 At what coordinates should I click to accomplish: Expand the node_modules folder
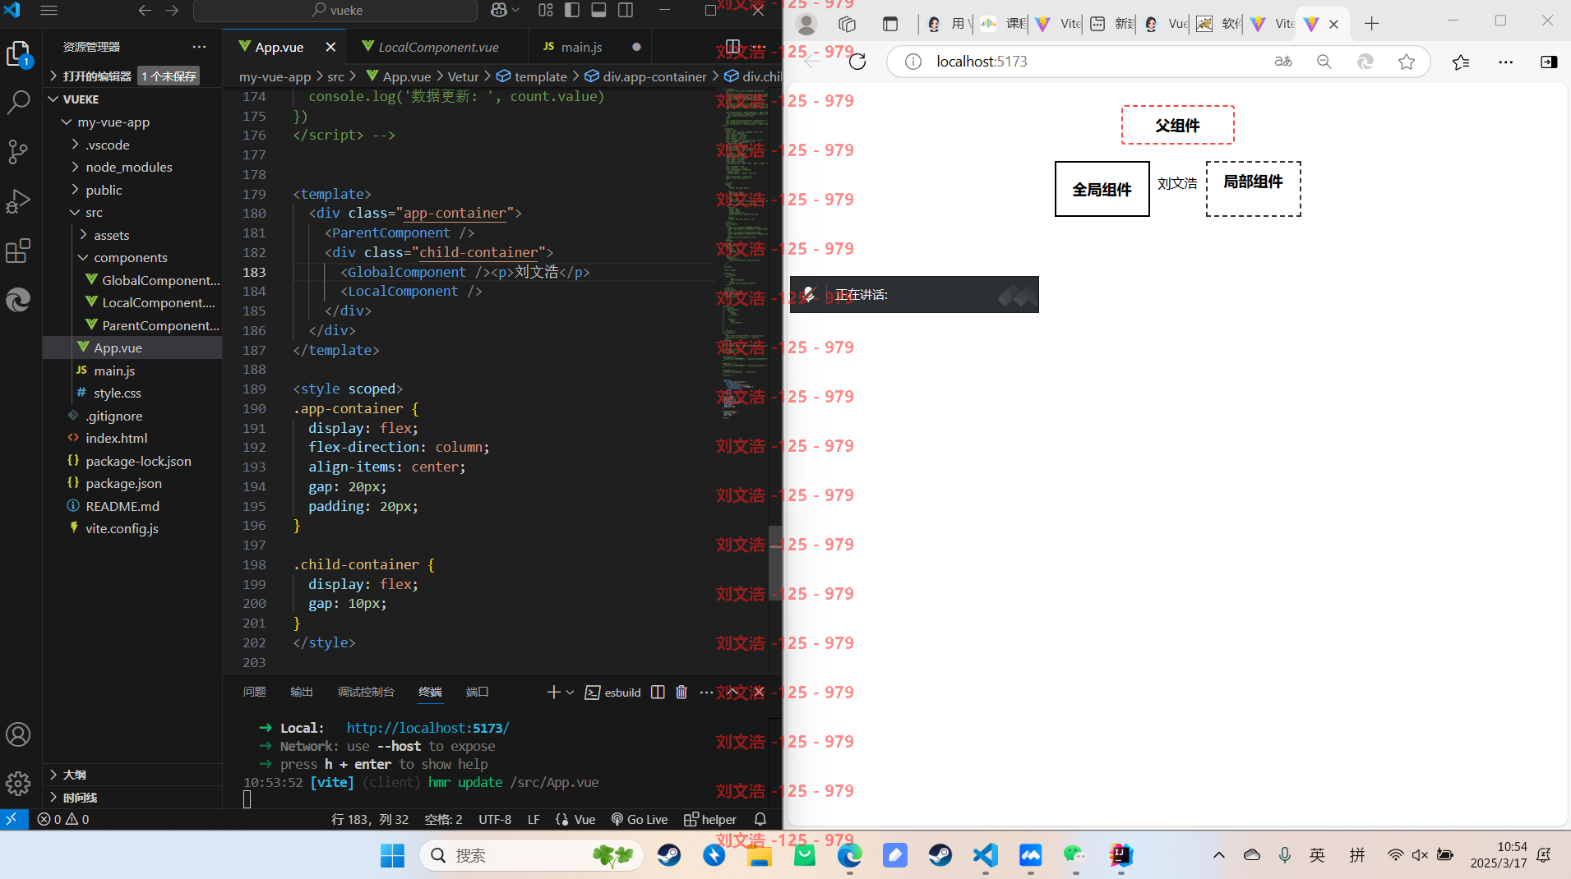132,167
